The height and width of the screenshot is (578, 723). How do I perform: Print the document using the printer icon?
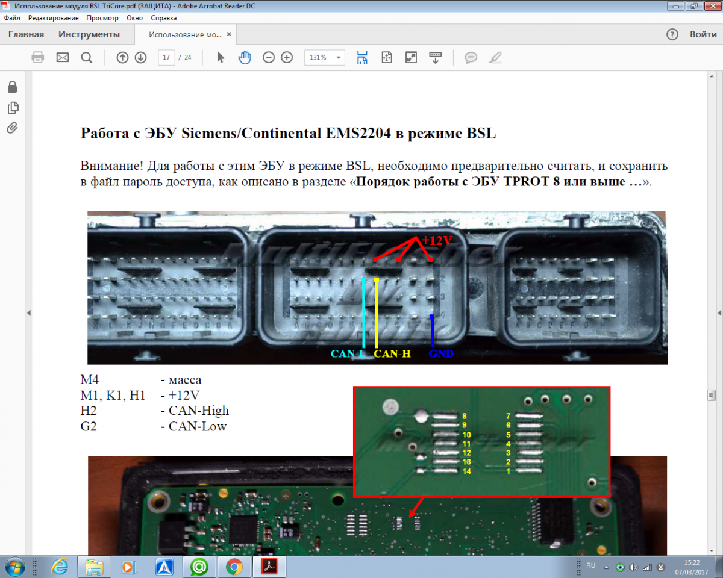point(38,57)
